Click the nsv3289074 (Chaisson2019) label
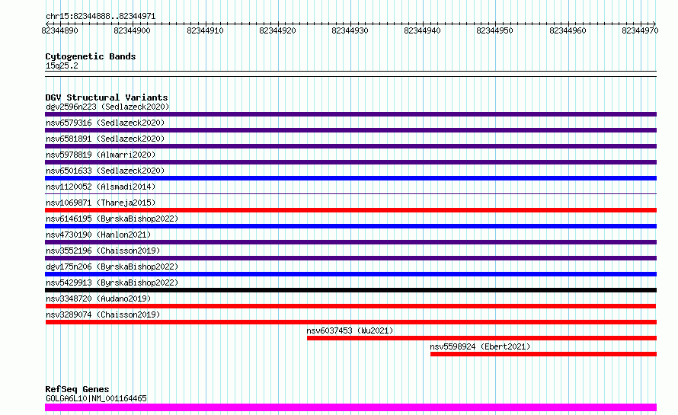The image size is (678, 415). coord(103,314)
